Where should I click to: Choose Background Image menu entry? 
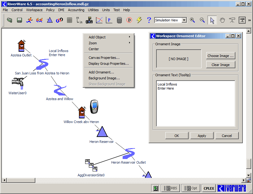(109, 78)
